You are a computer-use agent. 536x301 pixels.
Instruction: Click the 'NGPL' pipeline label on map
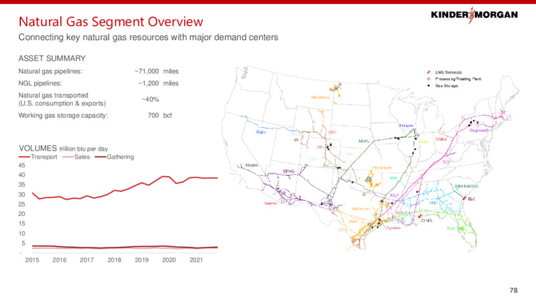click(364, 141)
